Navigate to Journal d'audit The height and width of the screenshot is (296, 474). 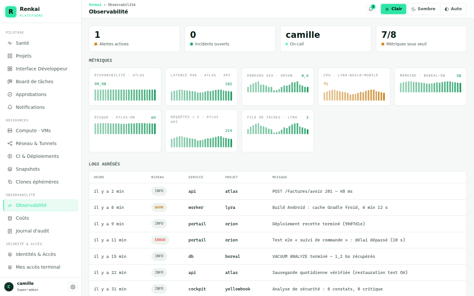pos(40,231)
